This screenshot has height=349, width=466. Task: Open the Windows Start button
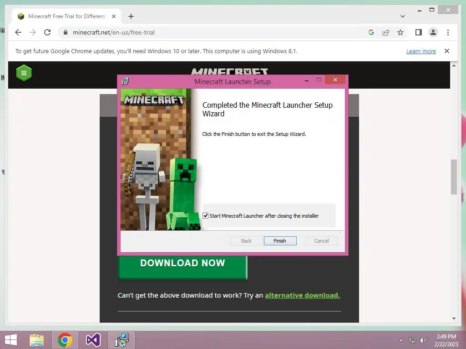(11, 340)
